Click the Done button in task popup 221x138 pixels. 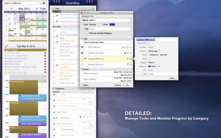[x=172, y=78]
